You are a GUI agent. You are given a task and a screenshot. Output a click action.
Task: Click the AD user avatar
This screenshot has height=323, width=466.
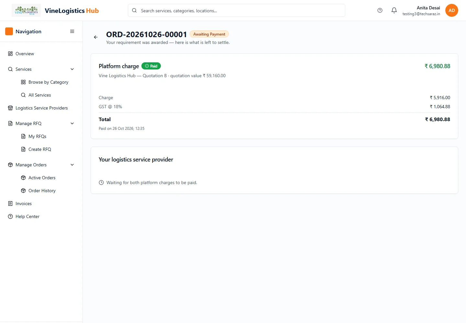click(x=452, y=10)
